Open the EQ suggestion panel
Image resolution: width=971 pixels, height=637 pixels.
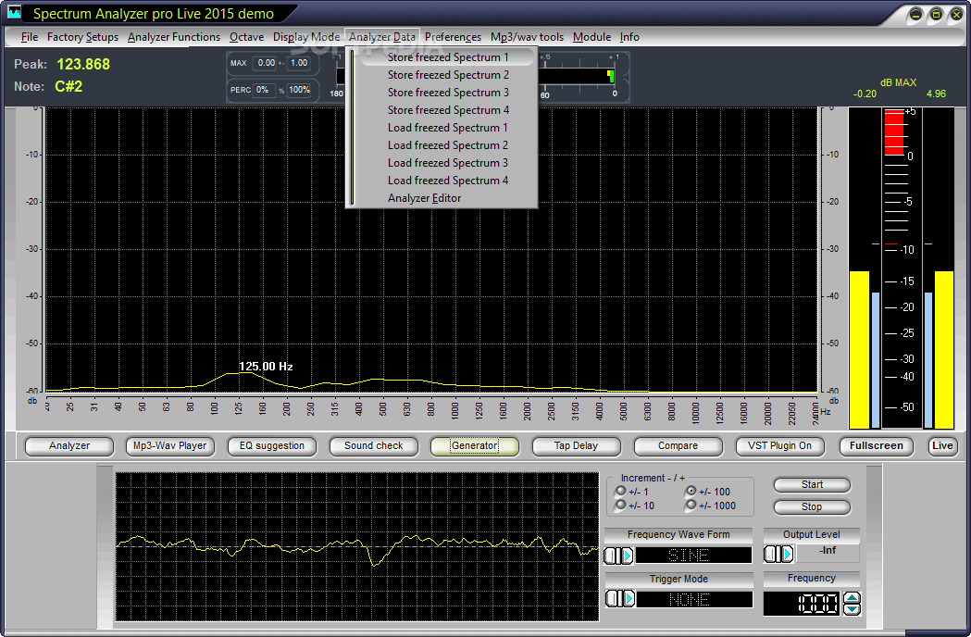point(272,446)
